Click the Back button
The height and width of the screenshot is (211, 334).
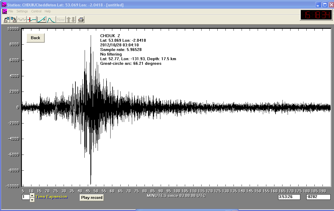(x=36, y=38)
